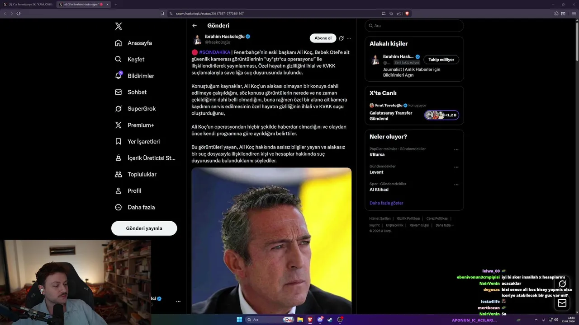The image size is (579, 325).
Task: Open Steam from the taskbar
Action: pos(330,320)
